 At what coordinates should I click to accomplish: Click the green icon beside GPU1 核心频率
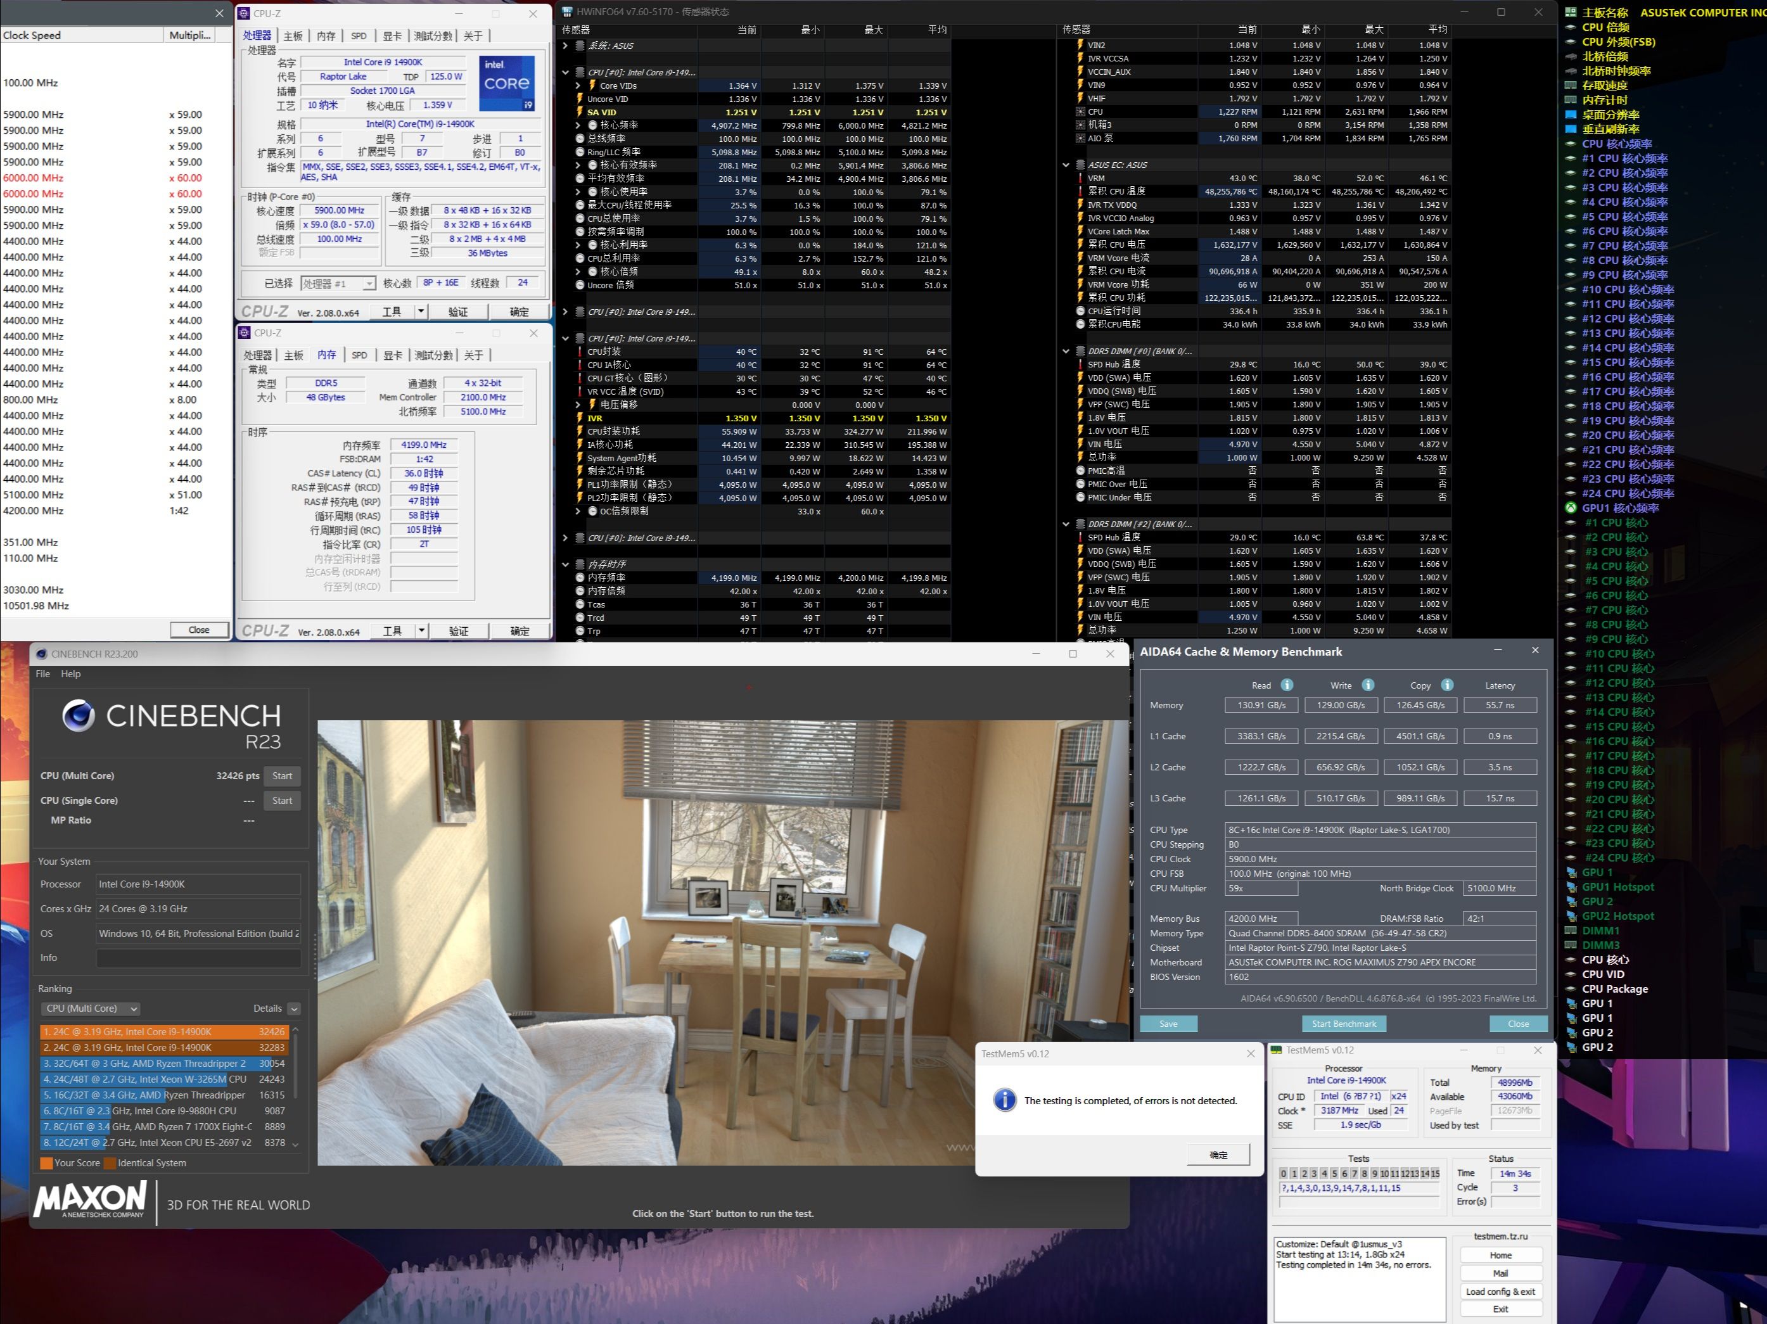1571,508
